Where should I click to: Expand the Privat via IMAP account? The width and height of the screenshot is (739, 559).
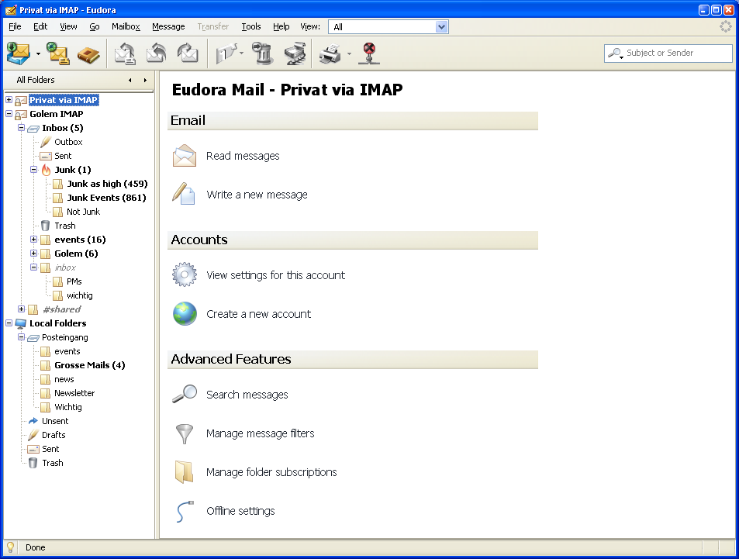(x=9, y=100)
